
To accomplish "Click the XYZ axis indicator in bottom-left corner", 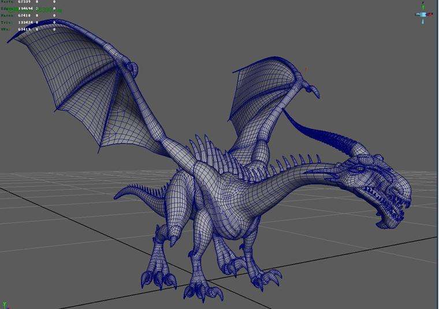I will point(4,304).
